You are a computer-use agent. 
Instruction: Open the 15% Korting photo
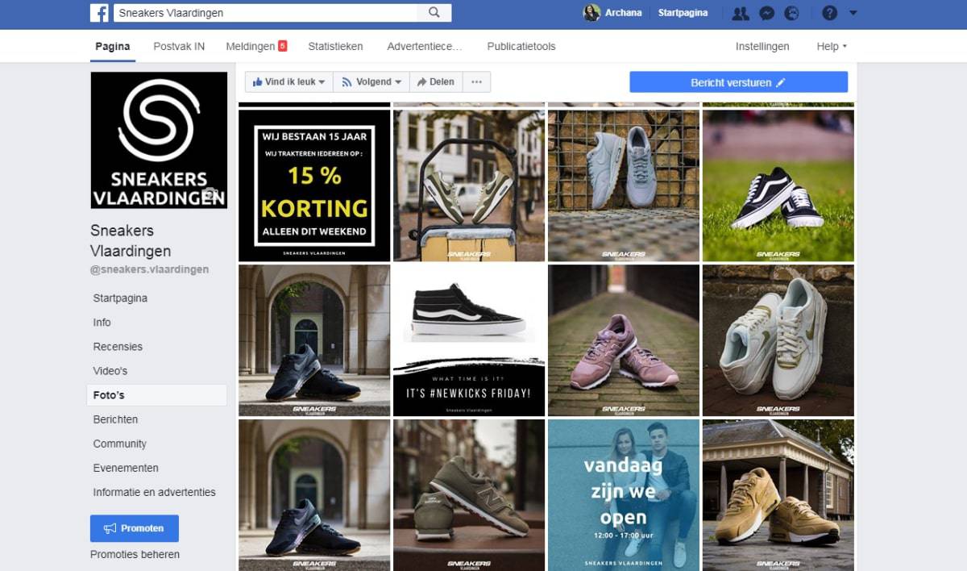pyautogui.click(x=314, y=185)
